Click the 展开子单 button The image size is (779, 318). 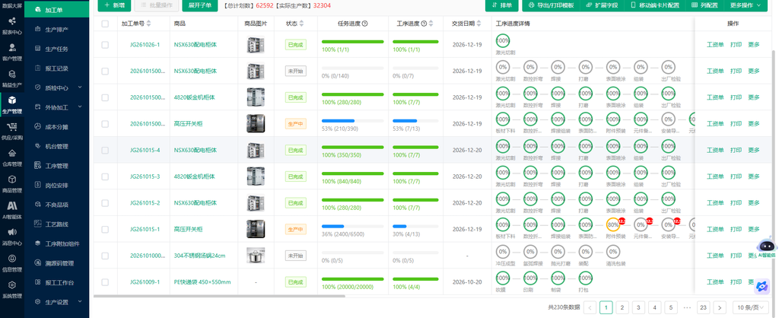(x=200, y=5)
